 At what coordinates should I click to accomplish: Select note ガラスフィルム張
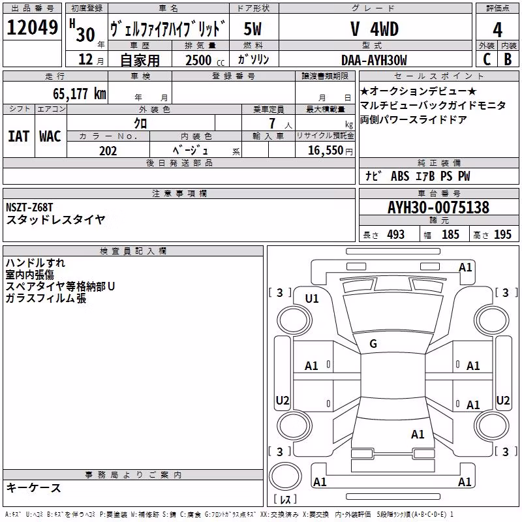pyautogui.click(x=46, y=298)
